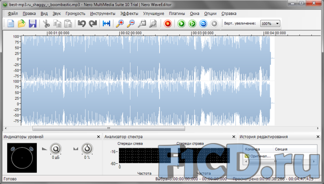Zoom in with magnifier plus icon
Viewport: 324px width, 184px height.
point(120,24)
